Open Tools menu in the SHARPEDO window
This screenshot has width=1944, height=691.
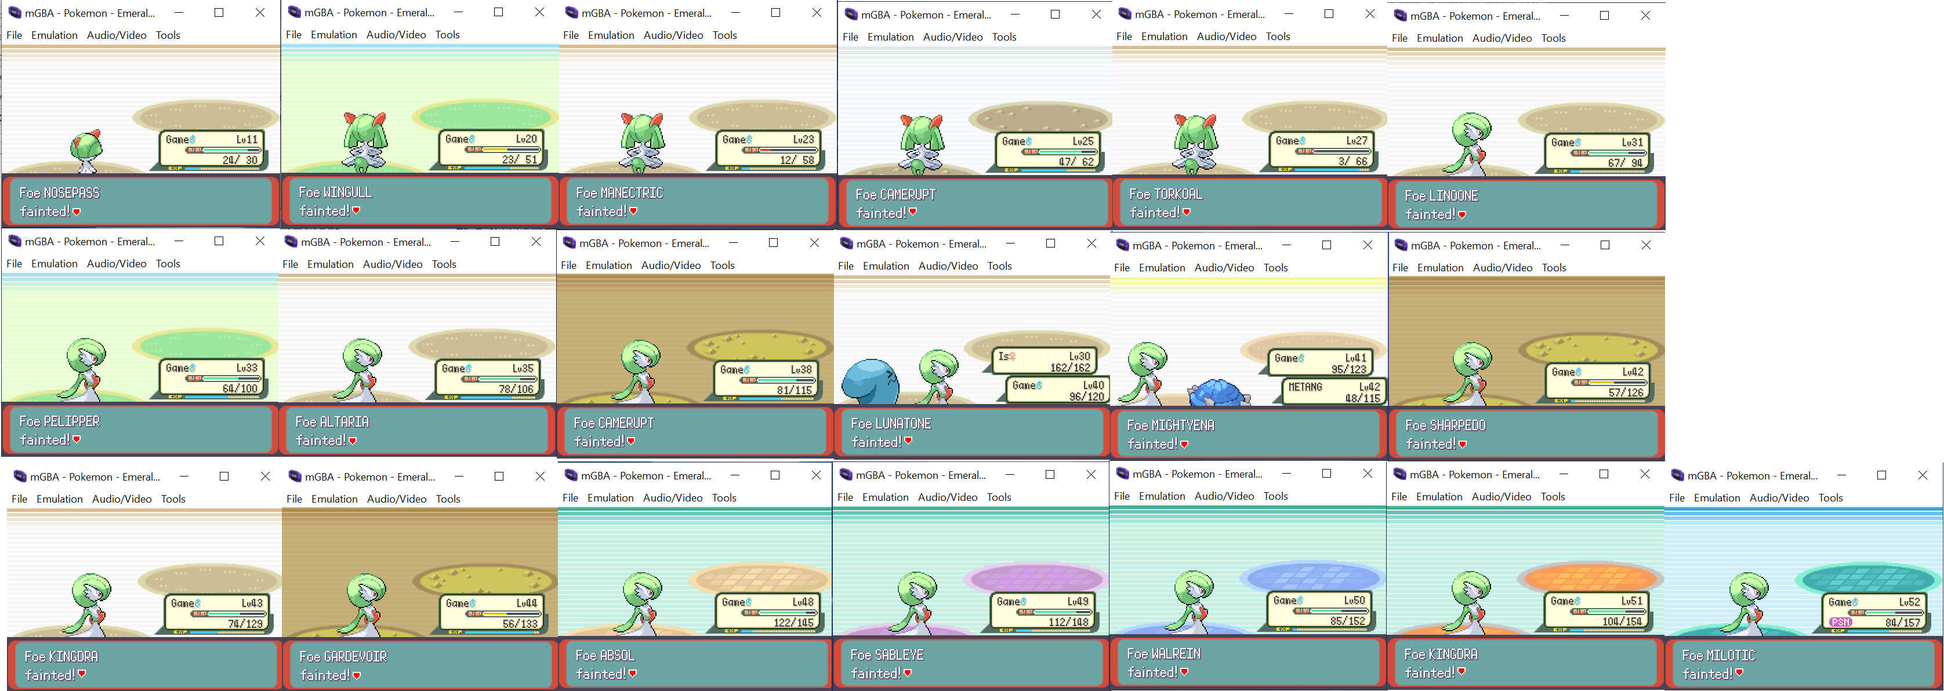click(1554, 268)
